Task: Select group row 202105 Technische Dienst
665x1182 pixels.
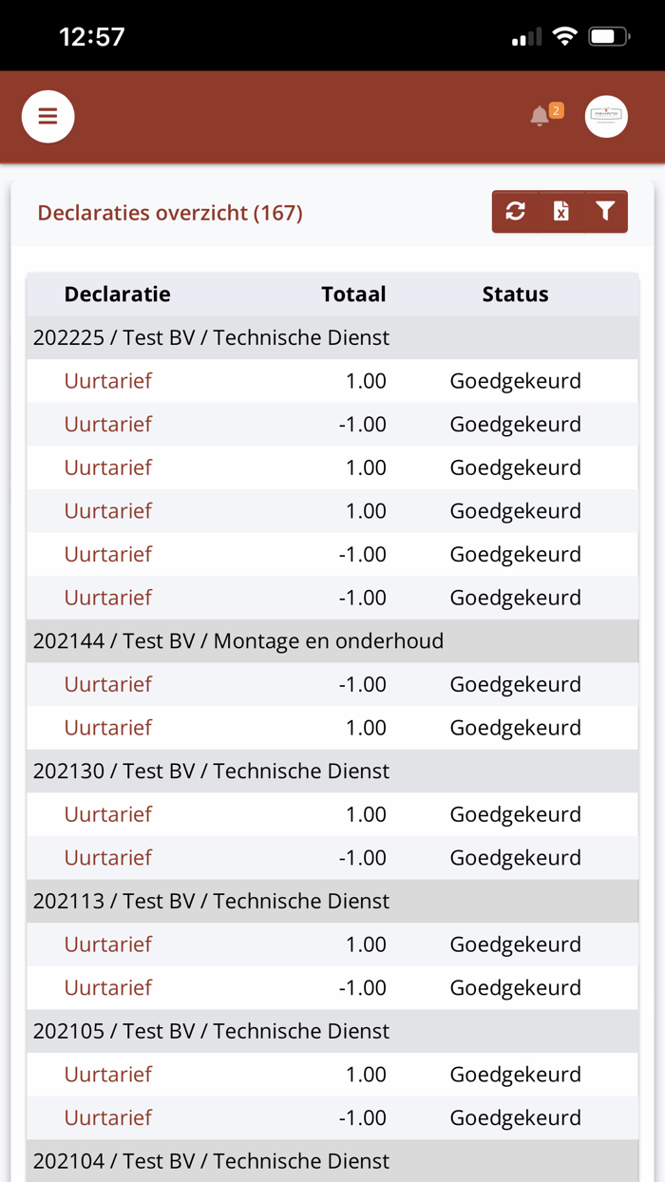Action: tap(211, 1032)
